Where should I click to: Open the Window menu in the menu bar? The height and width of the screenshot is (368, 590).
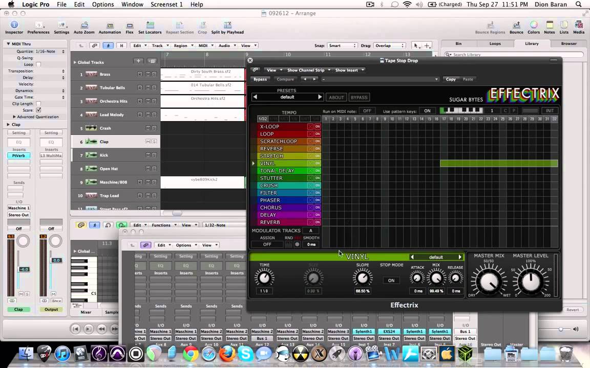coord(132,5)
